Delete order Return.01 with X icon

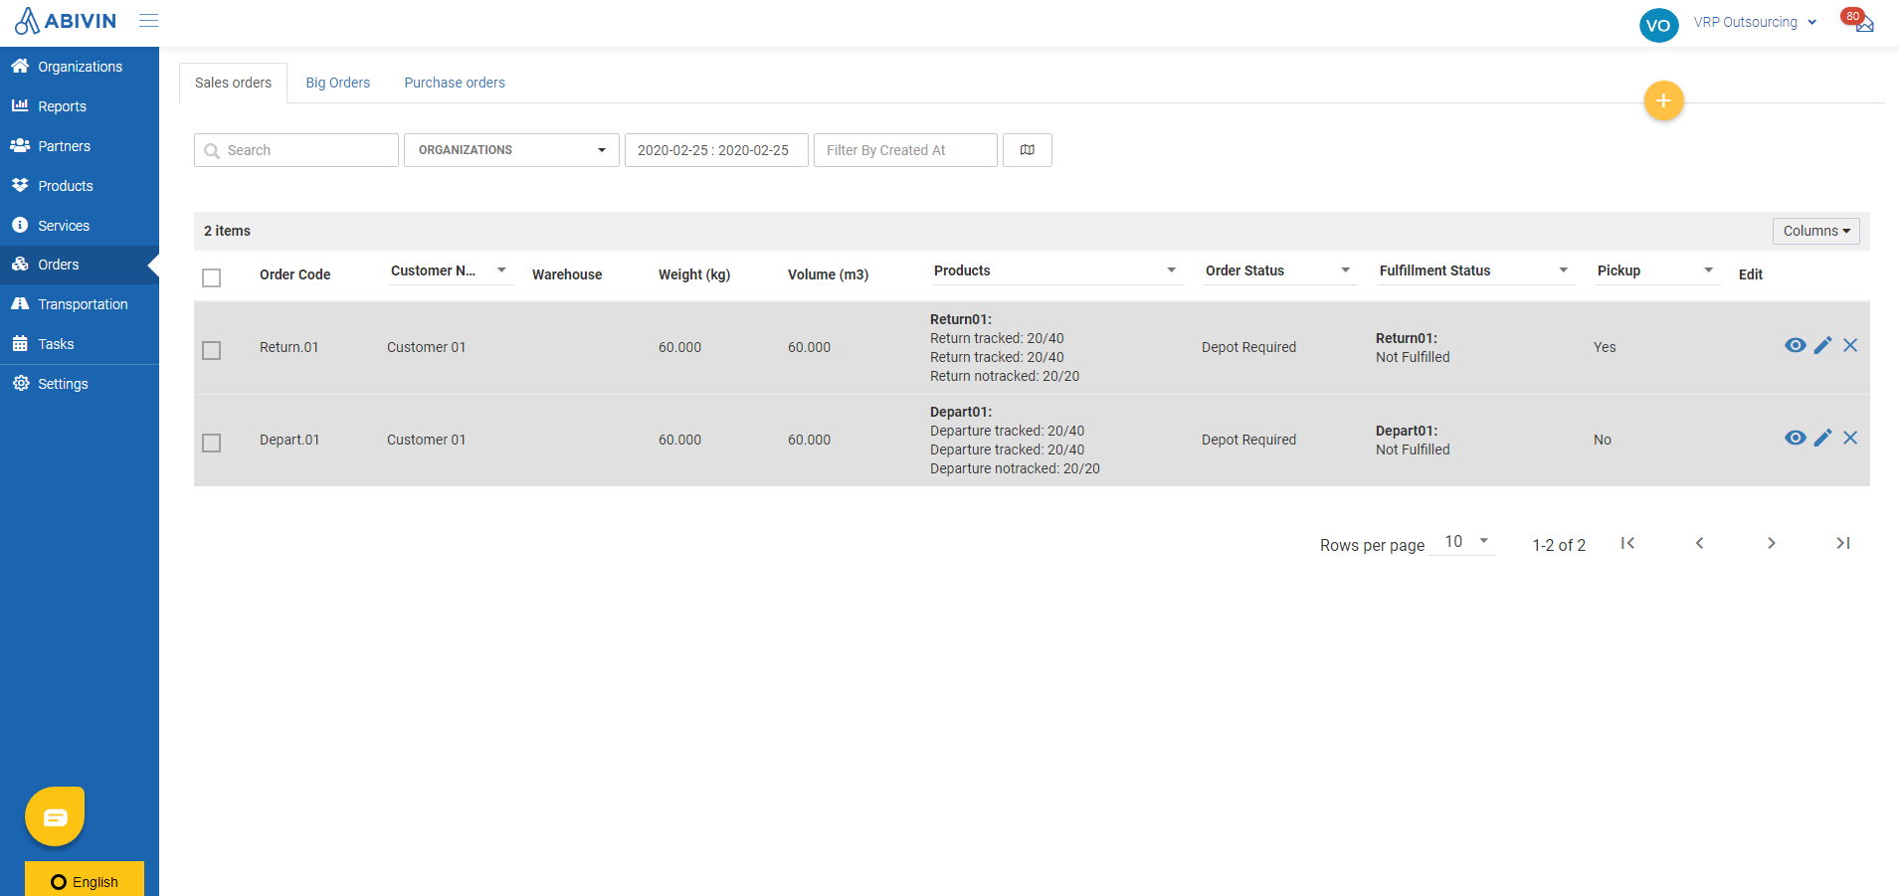coord(1850,345)
